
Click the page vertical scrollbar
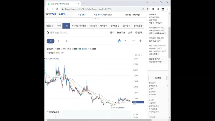pos(170,42)
